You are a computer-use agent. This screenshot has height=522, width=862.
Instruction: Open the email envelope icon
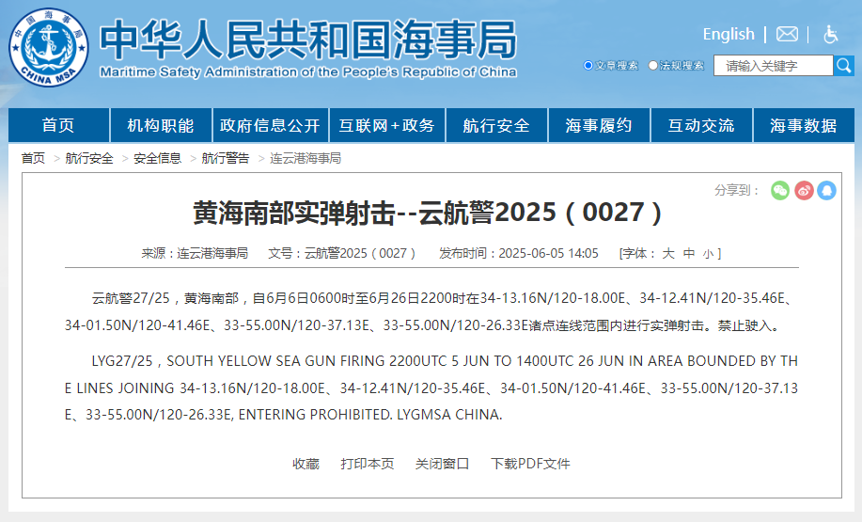787,34
